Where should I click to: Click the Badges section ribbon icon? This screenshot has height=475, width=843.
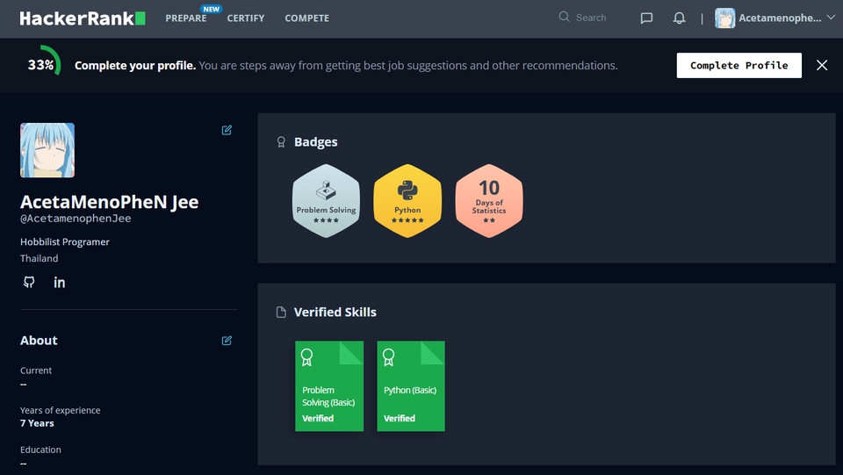coord(281,142)
